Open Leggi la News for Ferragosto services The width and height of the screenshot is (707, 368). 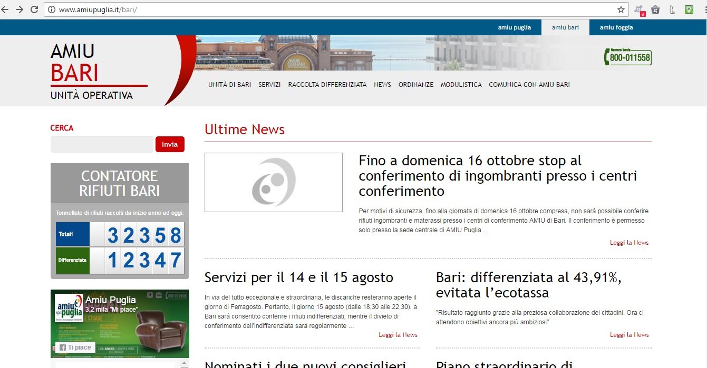point(398,335)
